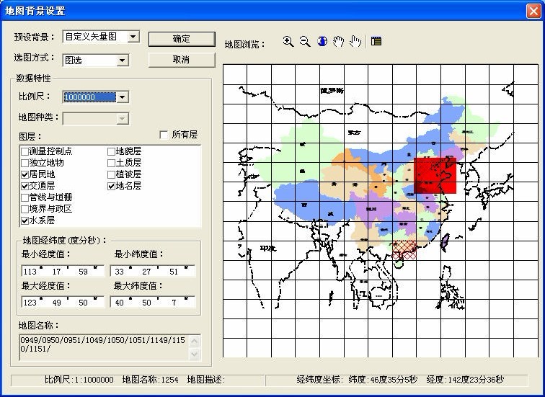Open the 预设背景 dropdown
The image size is (545, 397).
coord(133,37)
